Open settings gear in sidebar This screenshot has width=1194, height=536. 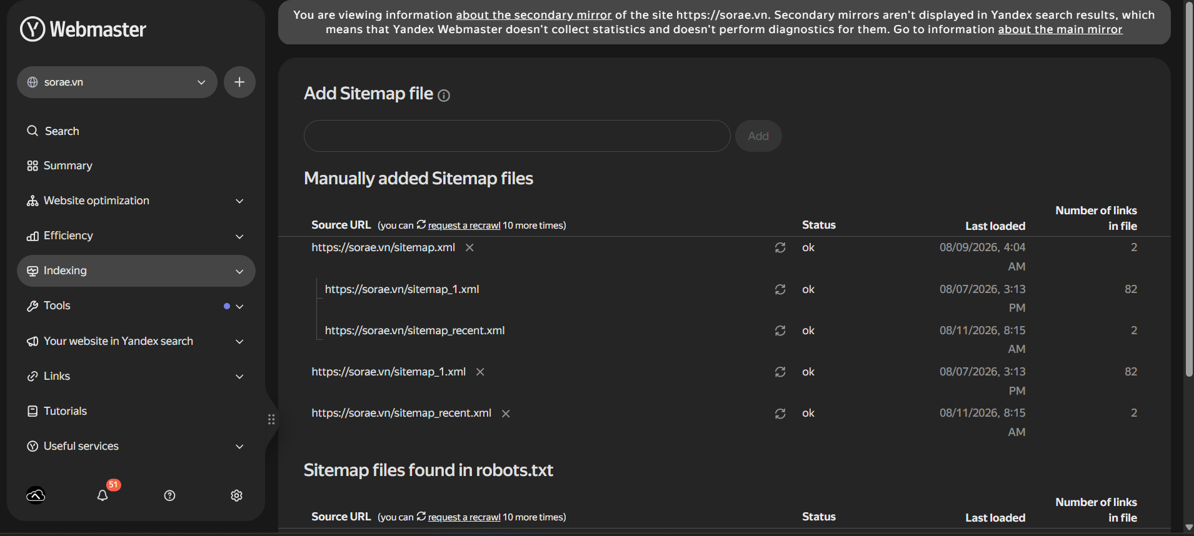click(x=236, y=495)
